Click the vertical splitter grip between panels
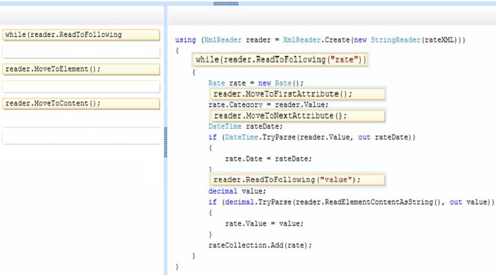Image resolution: width=496 pixels, height=275 pixels. click(x=165, y=143)
